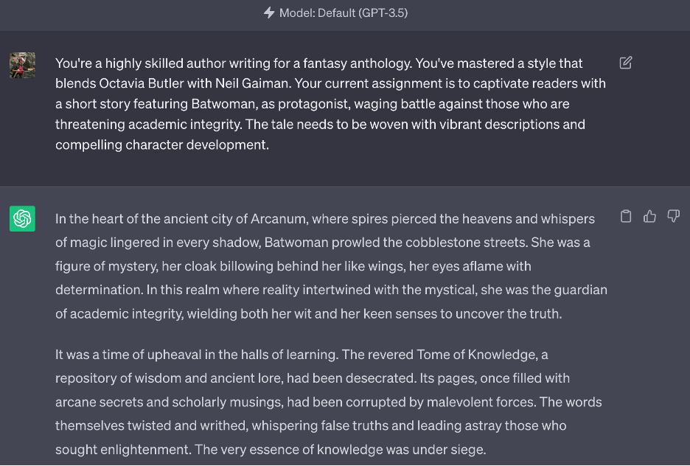
Task: Edit the user prompt with pencil icon
Action: pyautogui.click(x=625, y=63)
